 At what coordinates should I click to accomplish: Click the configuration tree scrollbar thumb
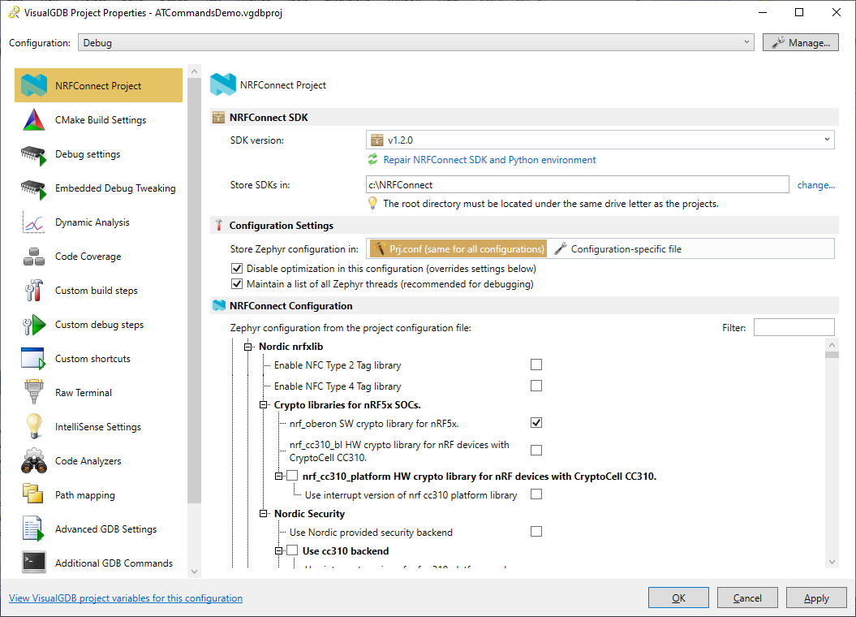(x=832, y=355)
